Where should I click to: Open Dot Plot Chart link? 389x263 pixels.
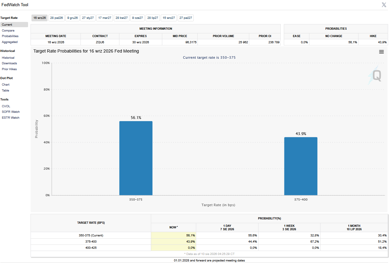point(6,85)
